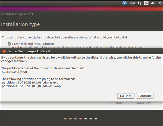Viewport: 163px width, 126px height.
Task: Click the partition #5 swap line
Action: [x=31, y=86]
